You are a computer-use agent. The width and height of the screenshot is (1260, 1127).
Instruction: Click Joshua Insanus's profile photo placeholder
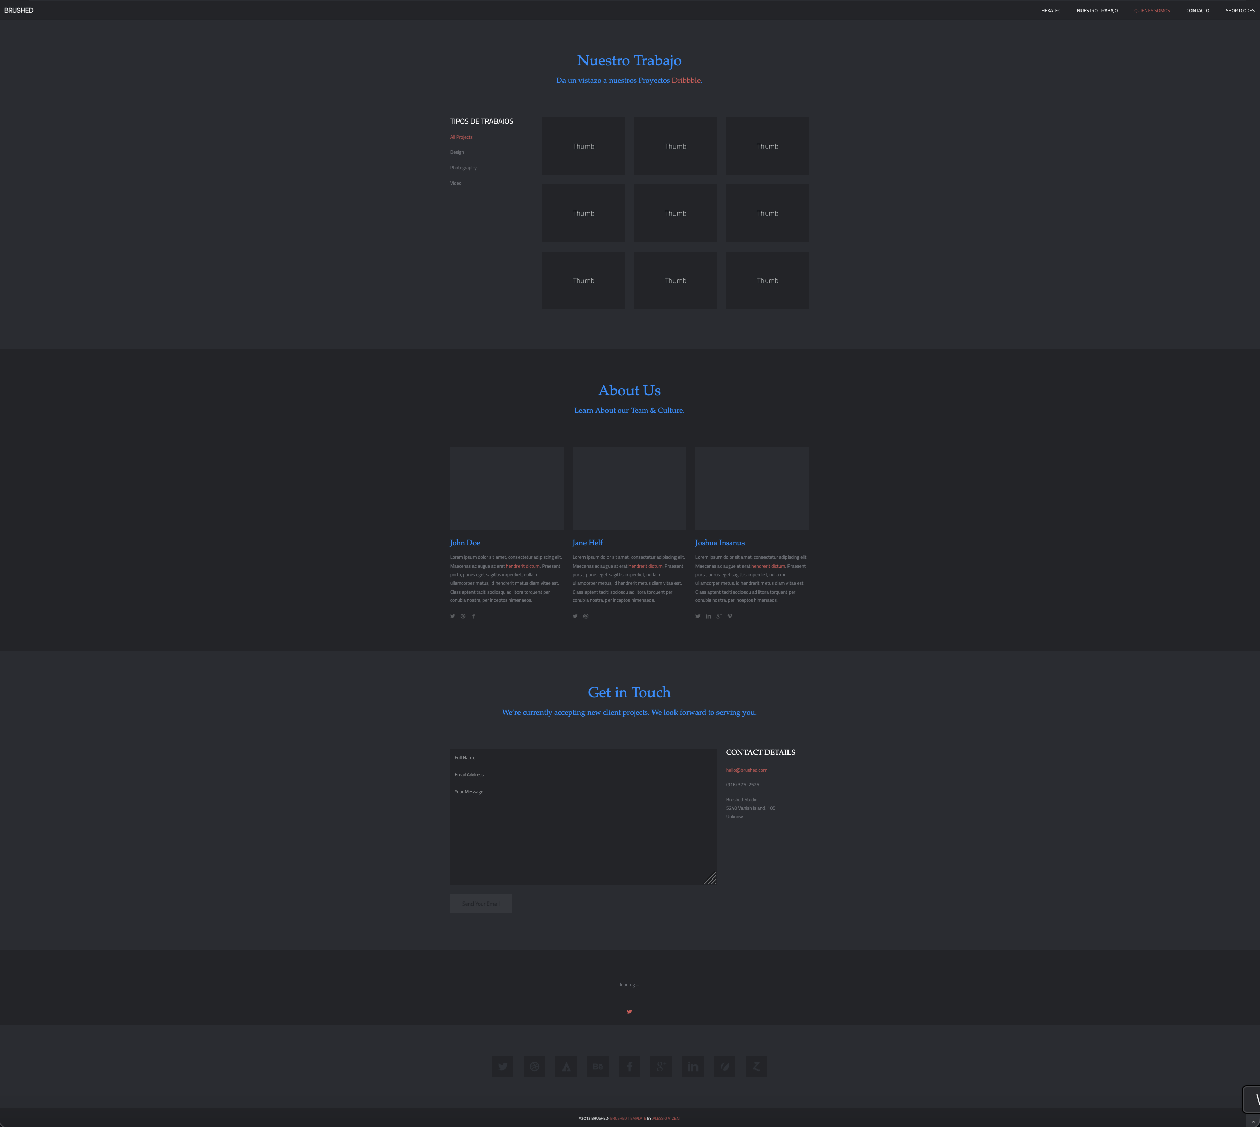tap(752, 488)
